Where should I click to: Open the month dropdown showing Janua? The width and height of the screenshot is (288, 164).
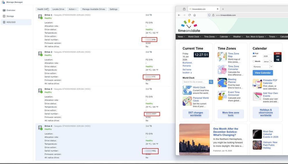268,62
